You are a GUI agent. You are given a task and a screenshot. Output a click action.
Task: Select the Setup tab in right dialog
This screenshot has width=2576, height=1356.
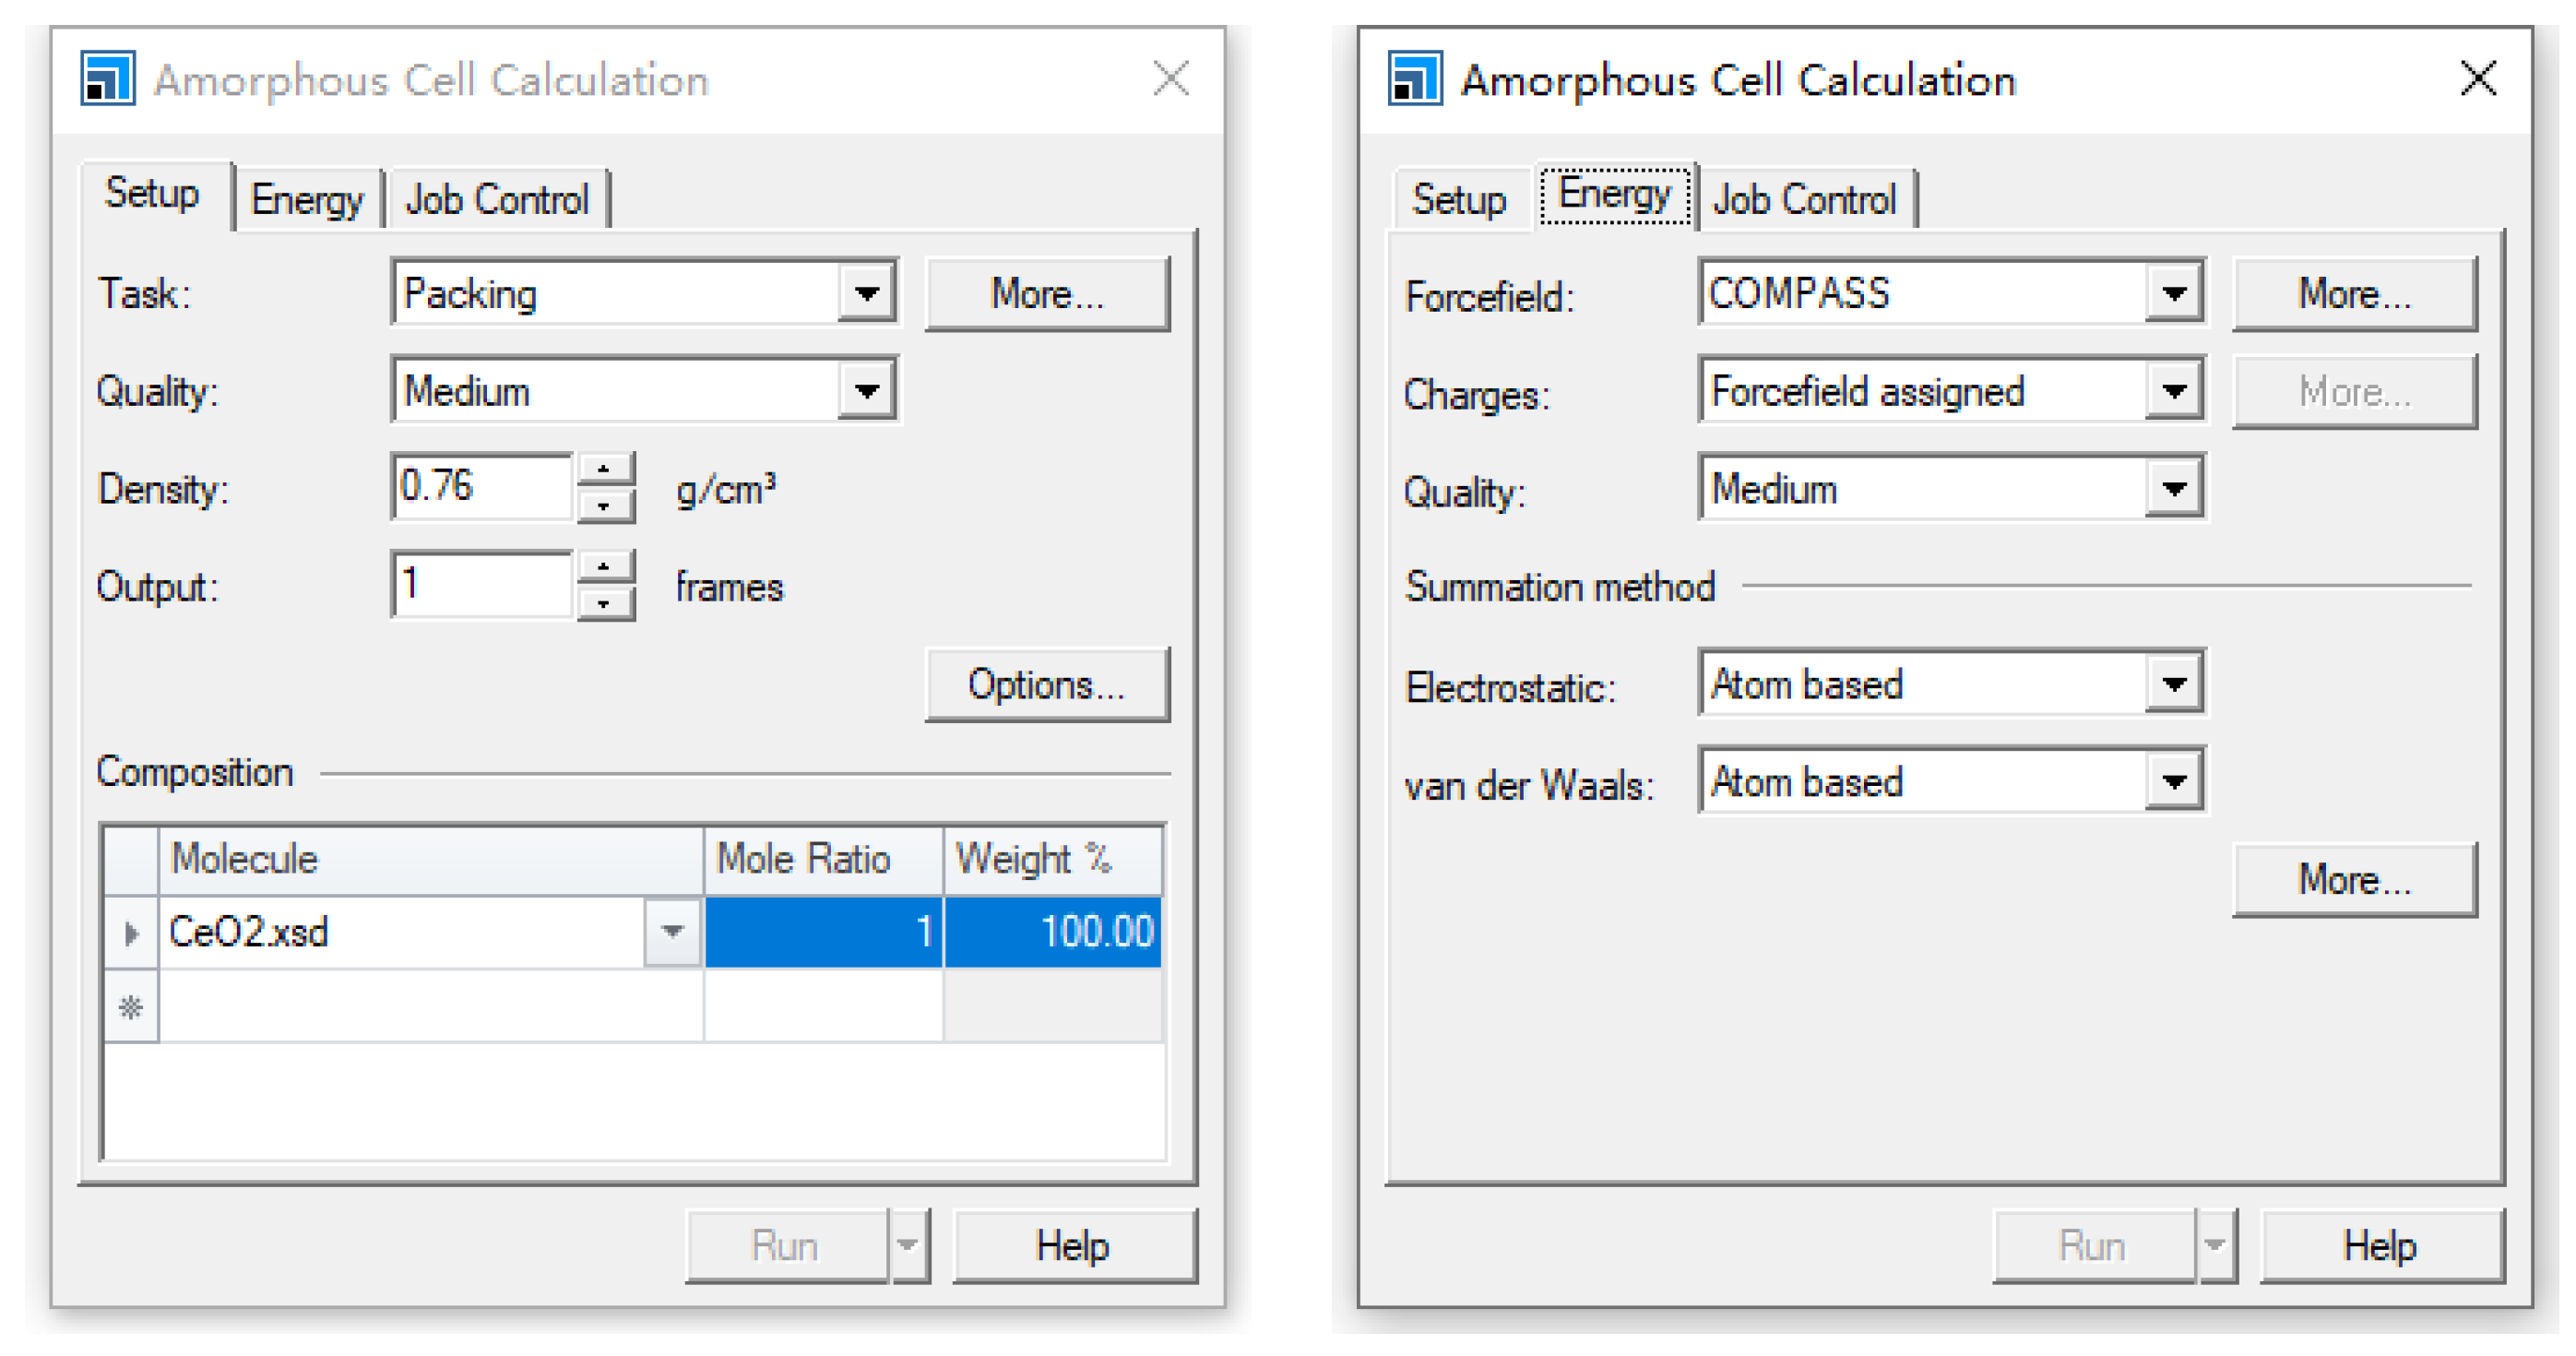pyautogui.click(x=1459, y=199)
